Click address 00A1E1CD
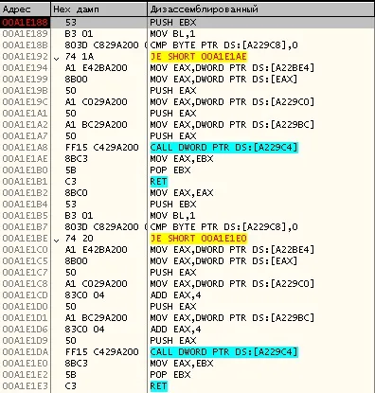 (25, 295)
